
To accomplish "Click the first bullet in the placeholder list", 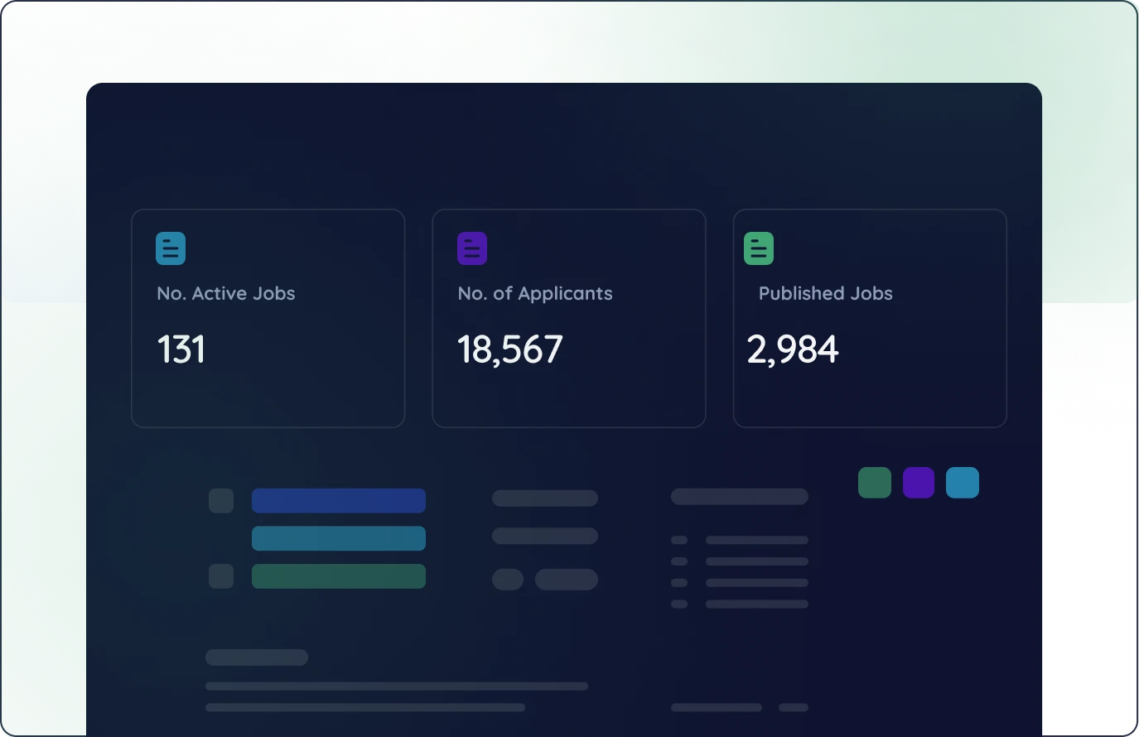I will (679, 540).
